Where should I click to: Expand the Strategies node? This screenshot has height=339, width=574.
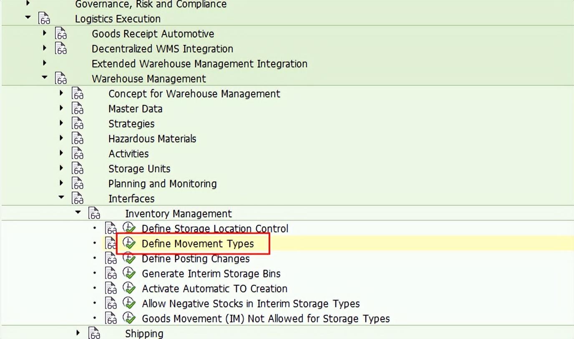pos(61,123)
